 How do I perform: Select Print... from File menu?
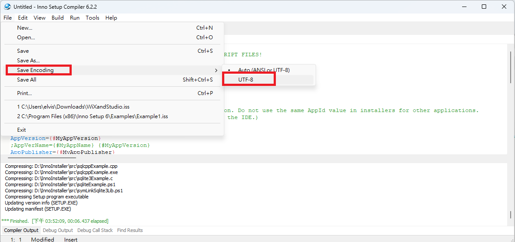pos(24,93)
